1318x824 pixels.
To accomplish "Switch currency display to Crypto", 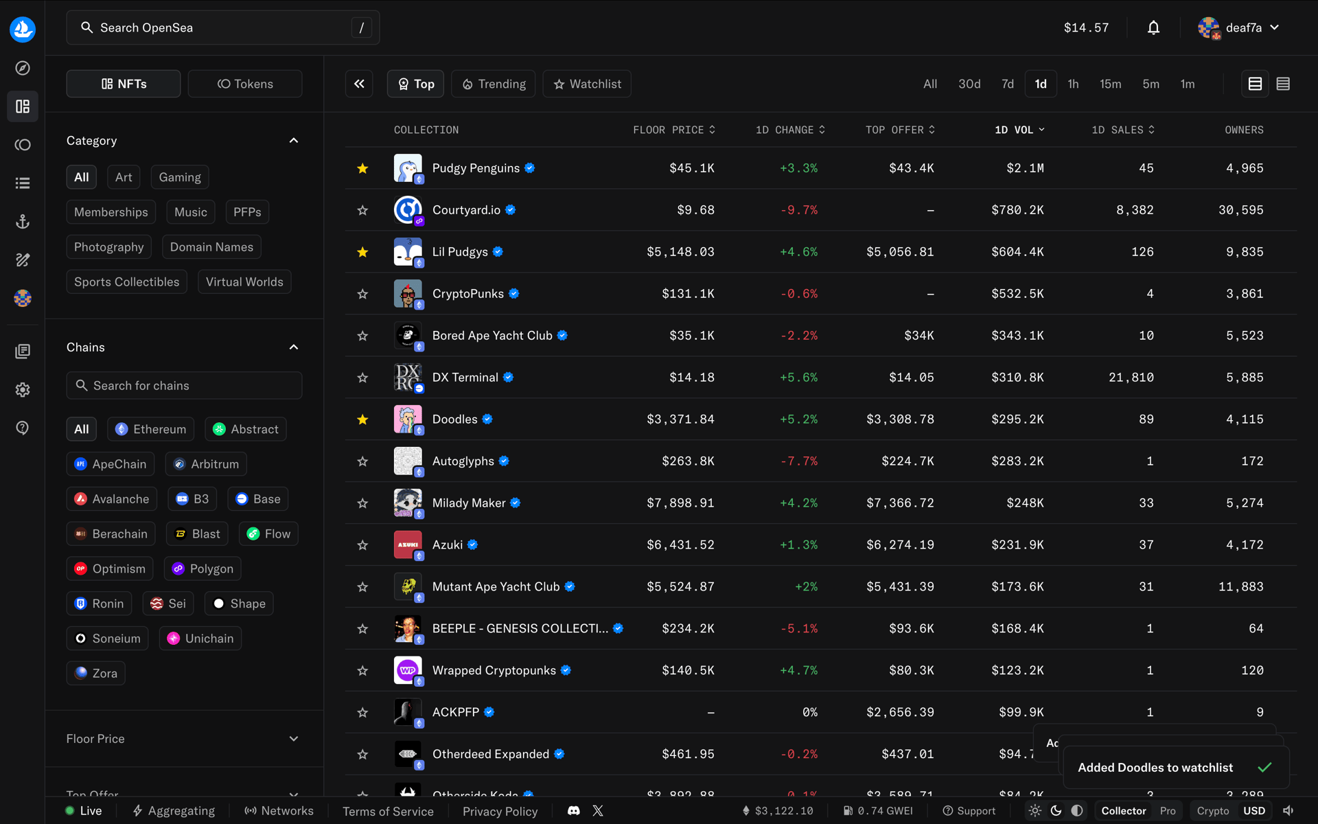I will [1212, 811].
